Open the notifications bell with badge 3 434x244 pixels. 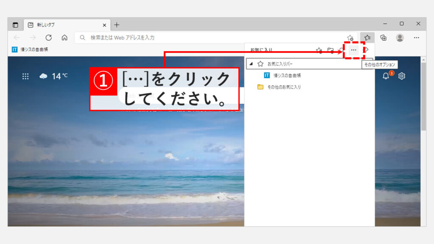[386, 76]
